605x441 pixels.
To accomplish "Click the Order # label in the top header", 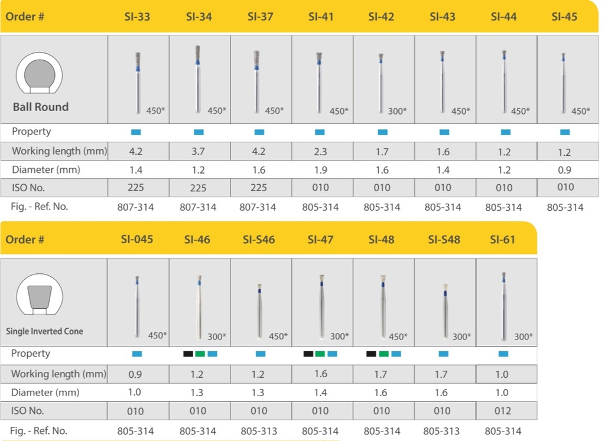I will pyautogui.click(x=25, y=17).
